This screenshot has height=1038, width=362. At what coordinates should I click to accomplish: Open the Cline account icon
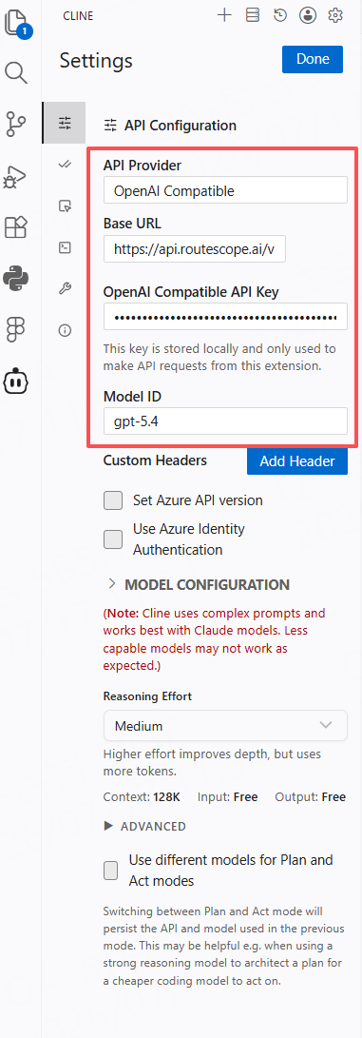click(x=307, y=15)
